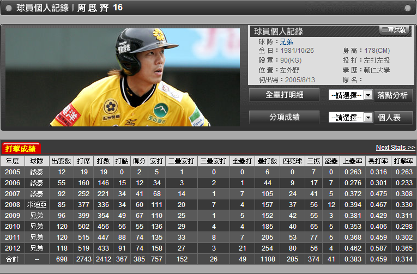Viewport: 417px width, 274px height.
Task: Click the 上壘率 column header
Action: (x=353, y=161)
